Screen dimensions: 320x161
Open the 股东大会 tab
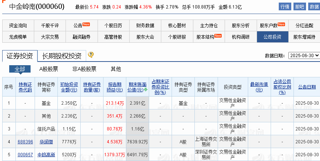[145, 37]
